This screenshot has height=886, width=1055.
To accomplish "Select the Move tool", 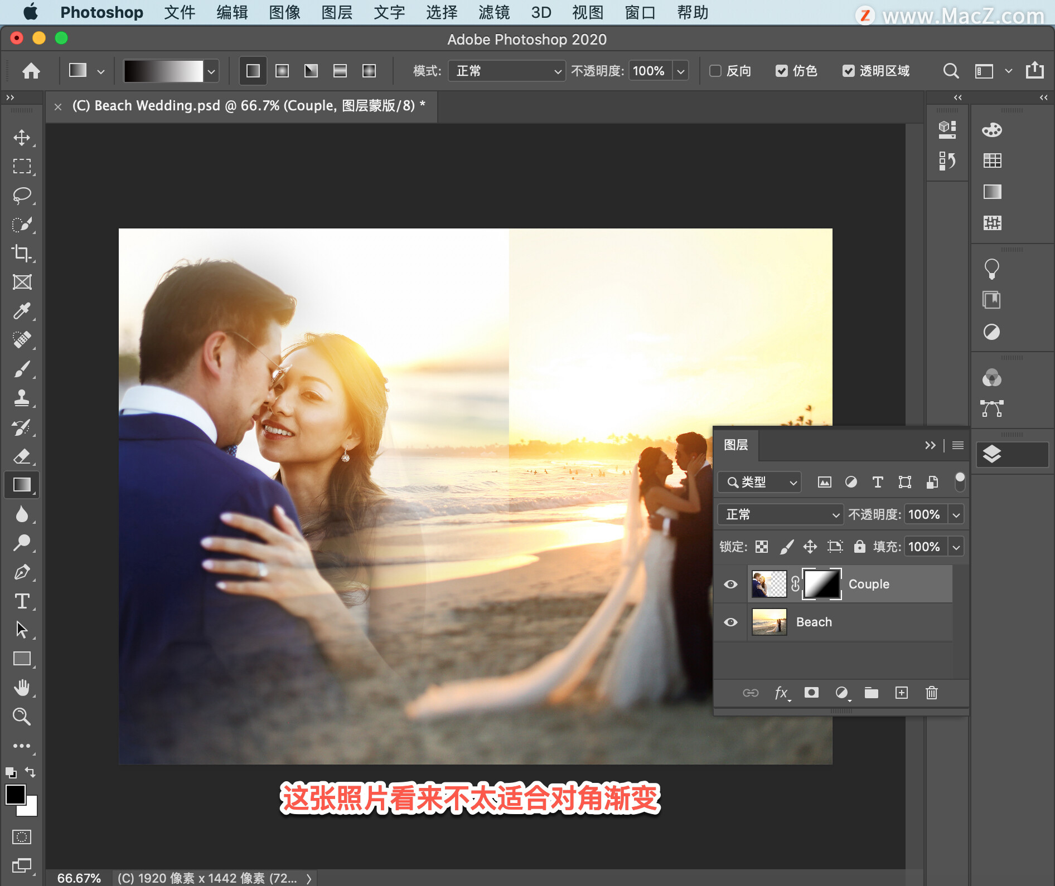I will [x=22, y=138].
